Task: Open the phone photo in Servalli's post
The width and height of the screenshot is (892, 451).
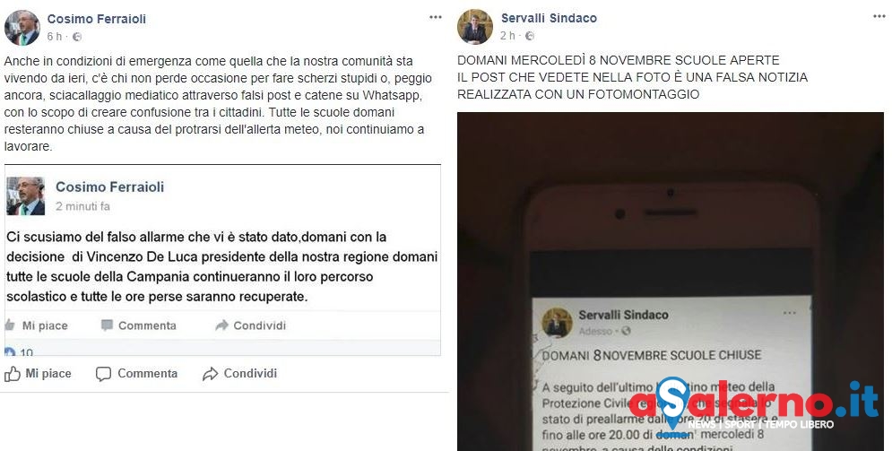Action: pos(671,282)
